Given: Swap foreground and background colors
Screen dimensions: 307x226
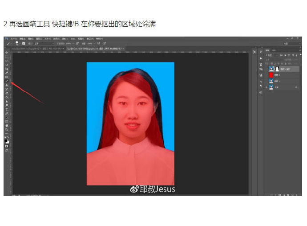Looking at the screenshot, I should [8, 137].
